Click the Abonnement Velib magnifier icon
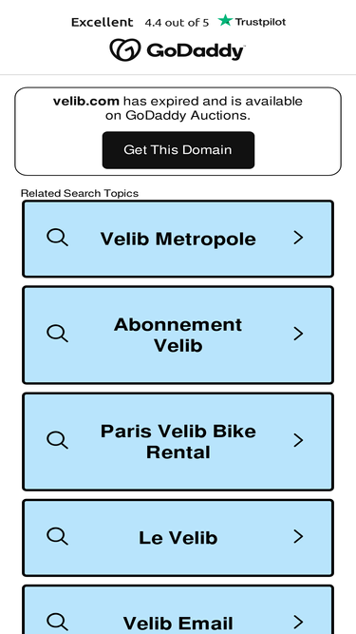The width and height of the screenshot is (356, 634). tap(57, 334)
